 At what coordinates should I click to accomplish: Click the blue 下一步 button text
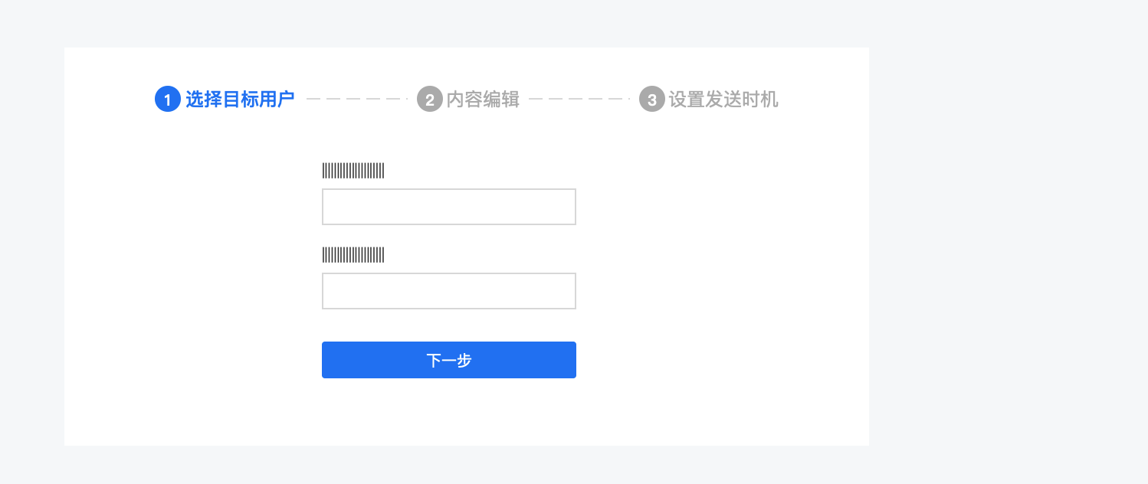pos(448,360)
